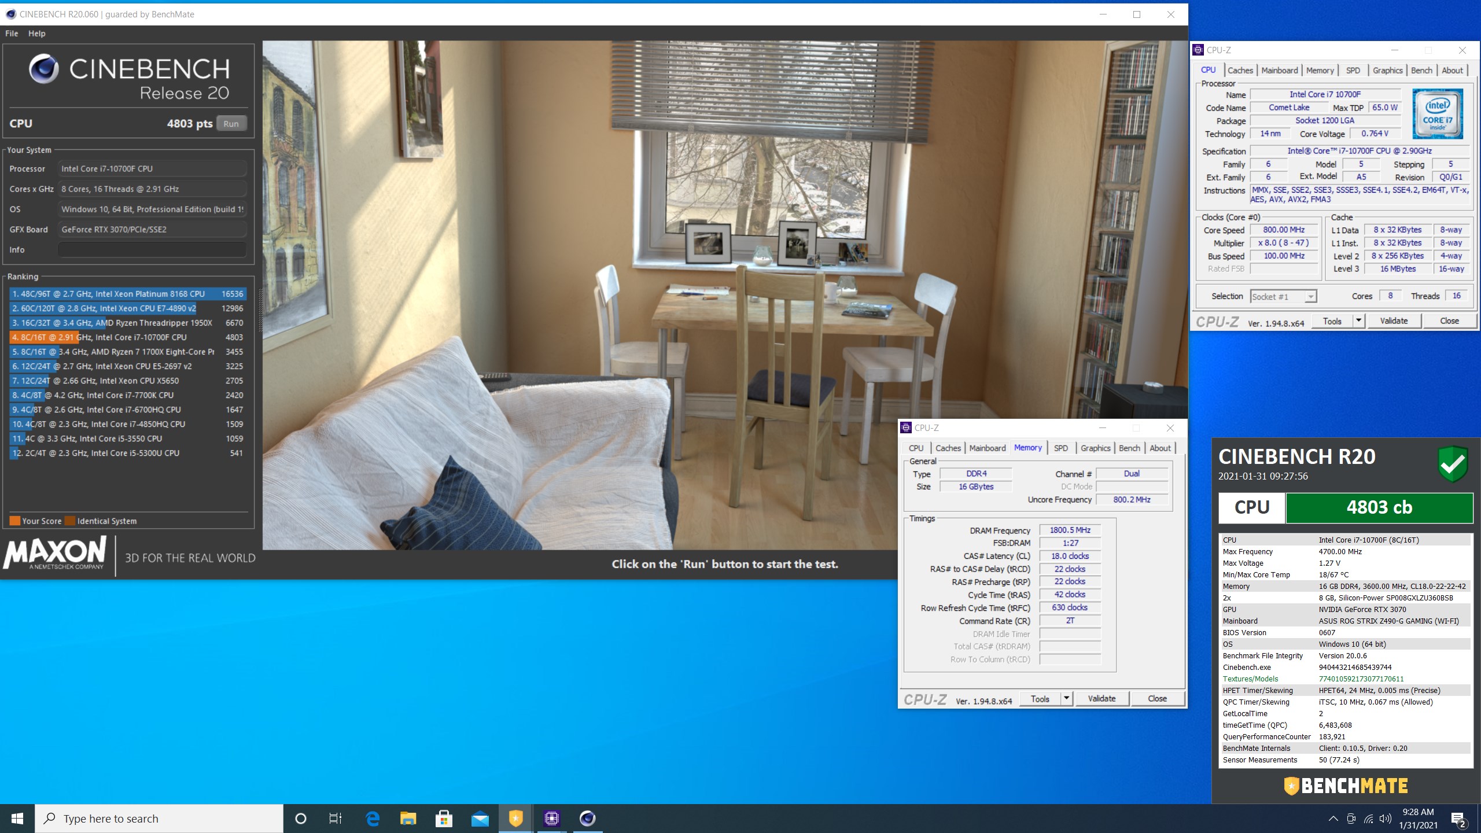Switch to Graphics tab in lower CPU-Z window
Viewport: 1481px width, 833px height.
[x=1096, y=448]
